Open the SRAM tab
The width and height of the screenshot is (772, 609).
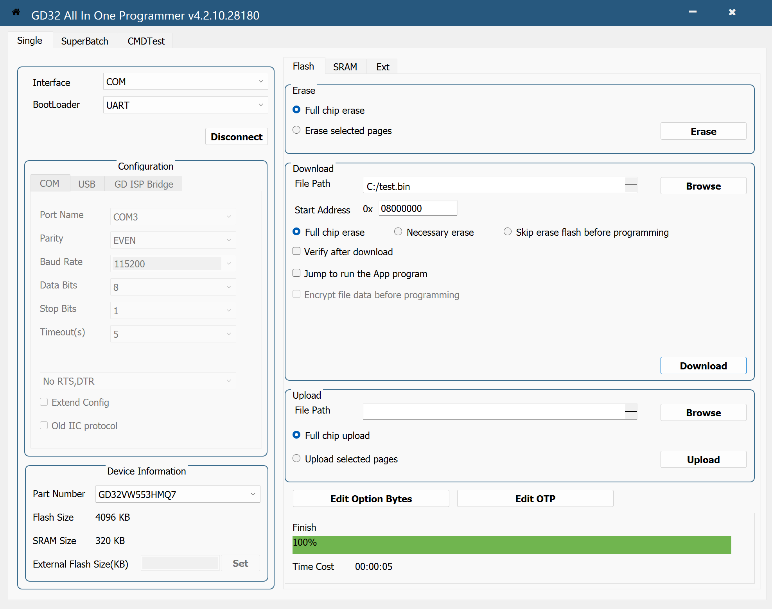pyautogui.click(x=345, y=67)
